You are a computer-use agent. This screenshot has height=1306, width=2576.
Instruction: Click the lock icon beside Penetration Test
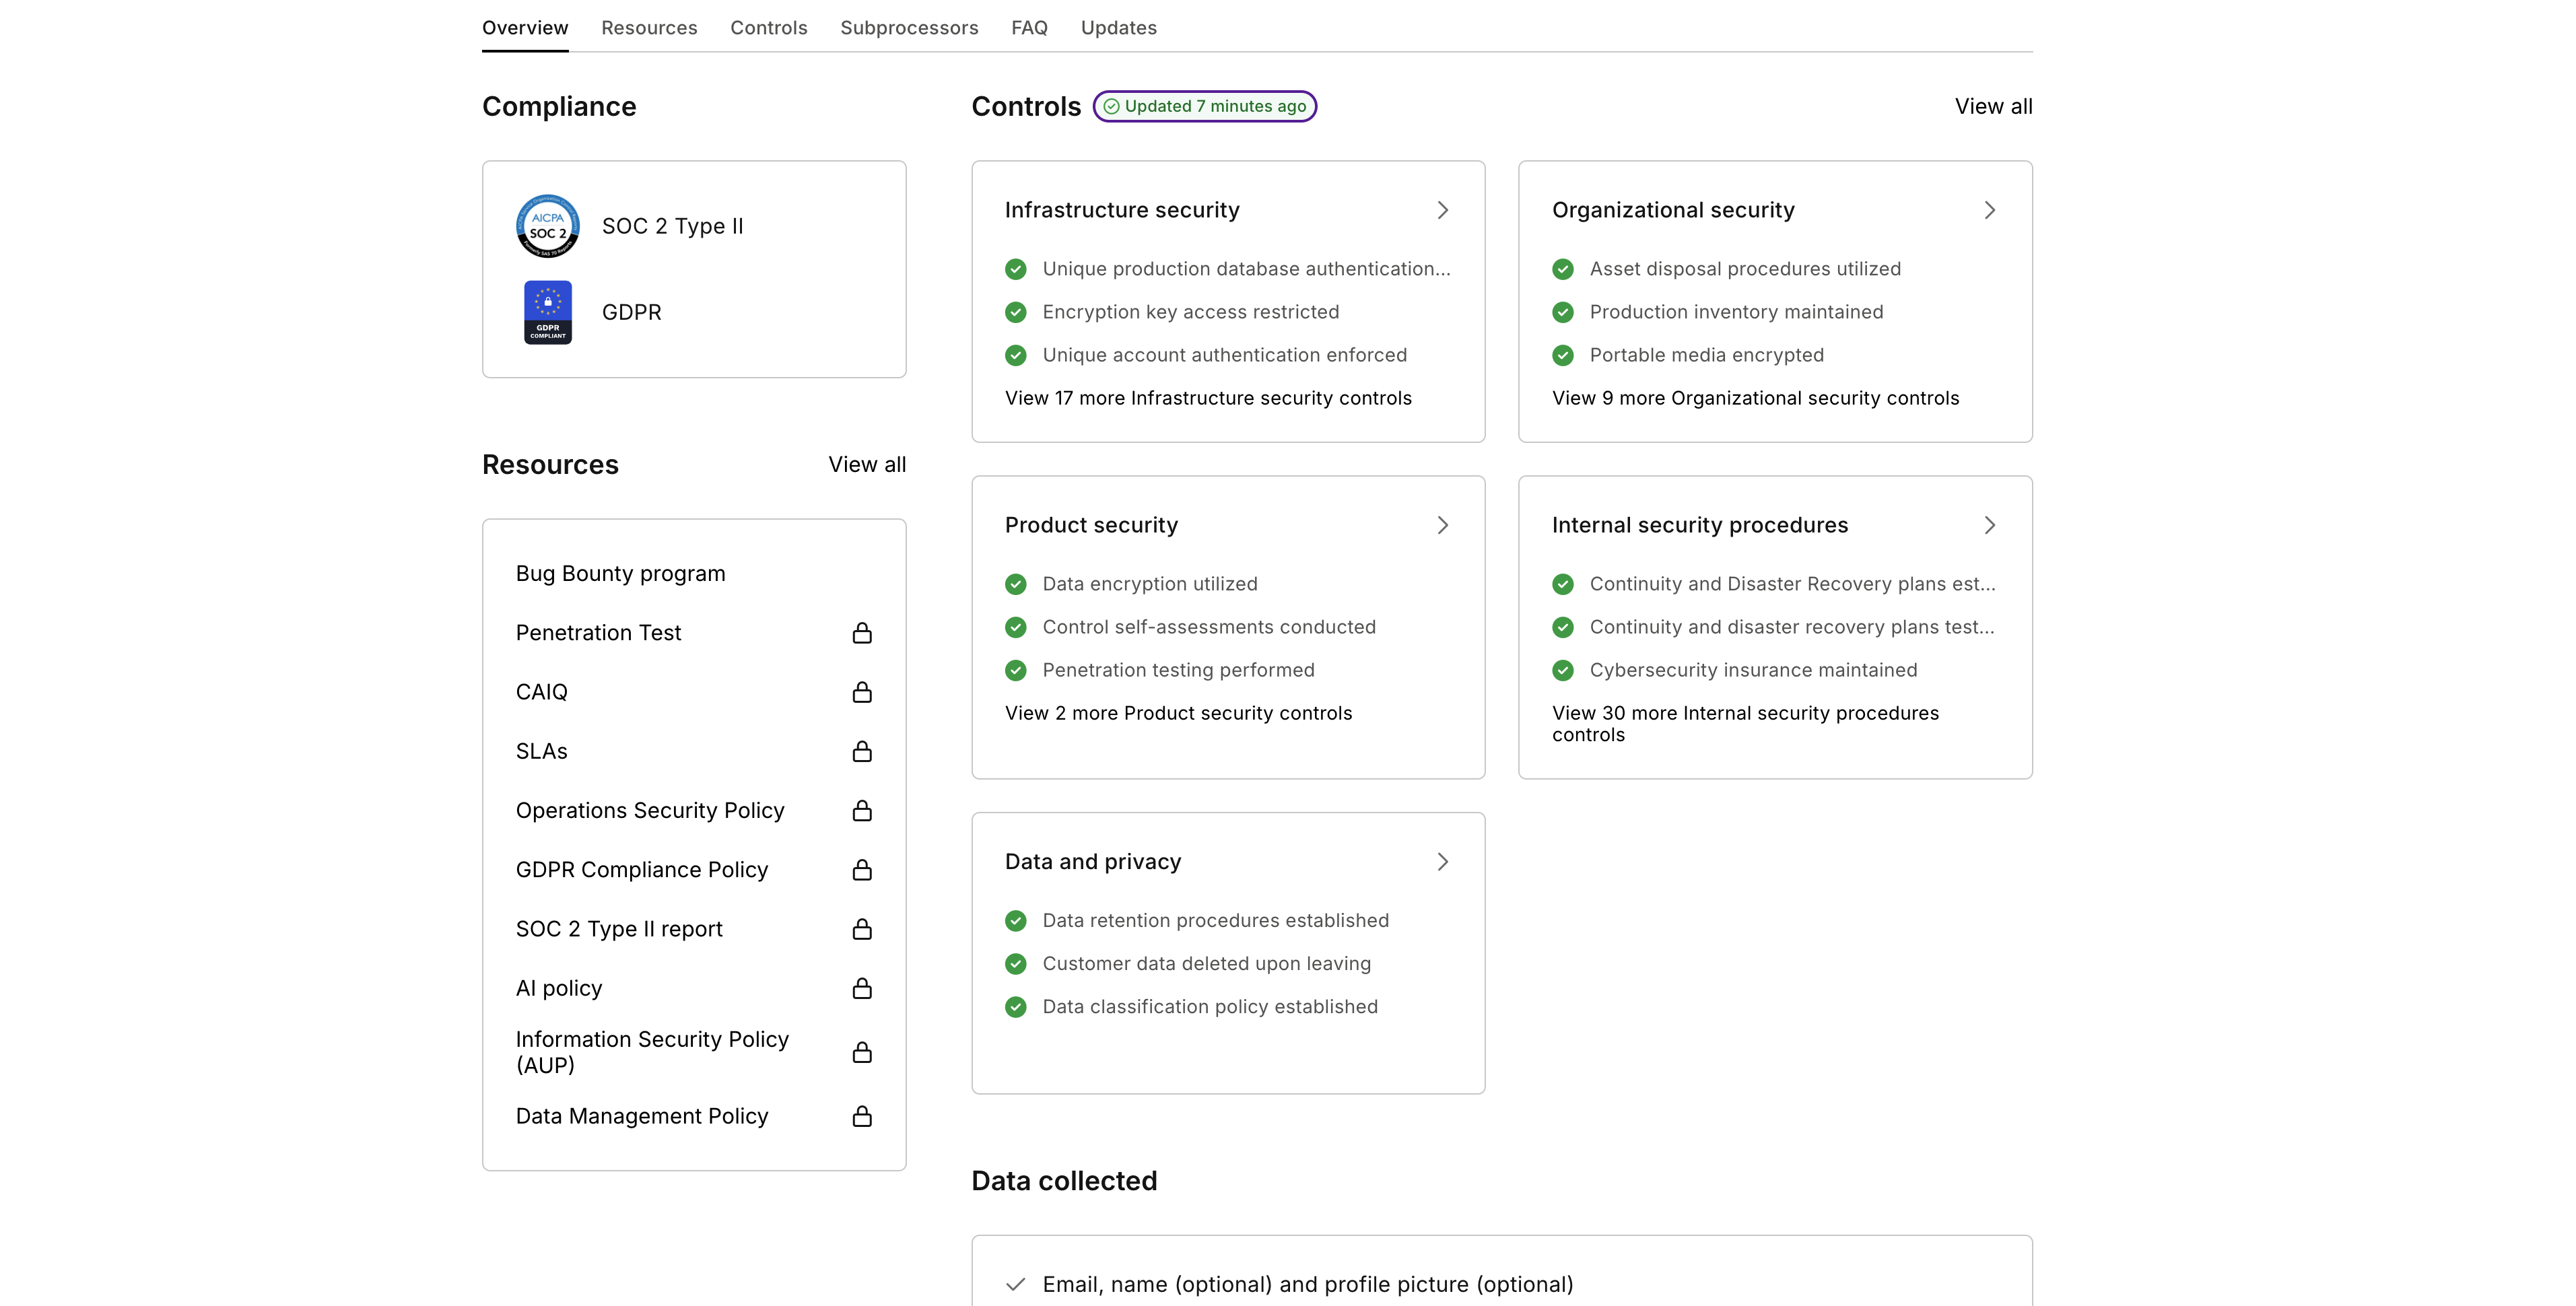862,632
